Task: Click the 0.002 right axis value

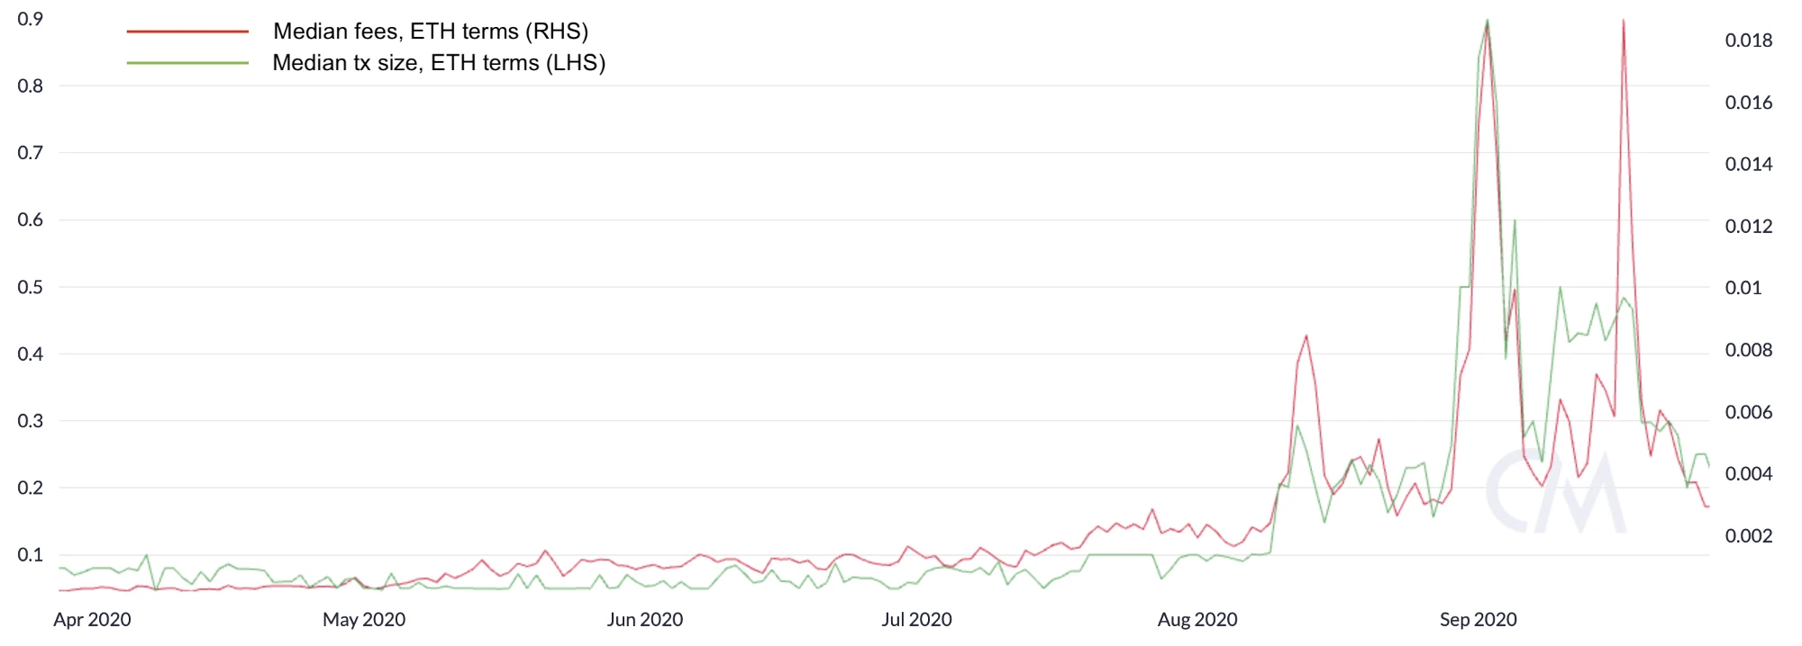Action: point(1749,535)
